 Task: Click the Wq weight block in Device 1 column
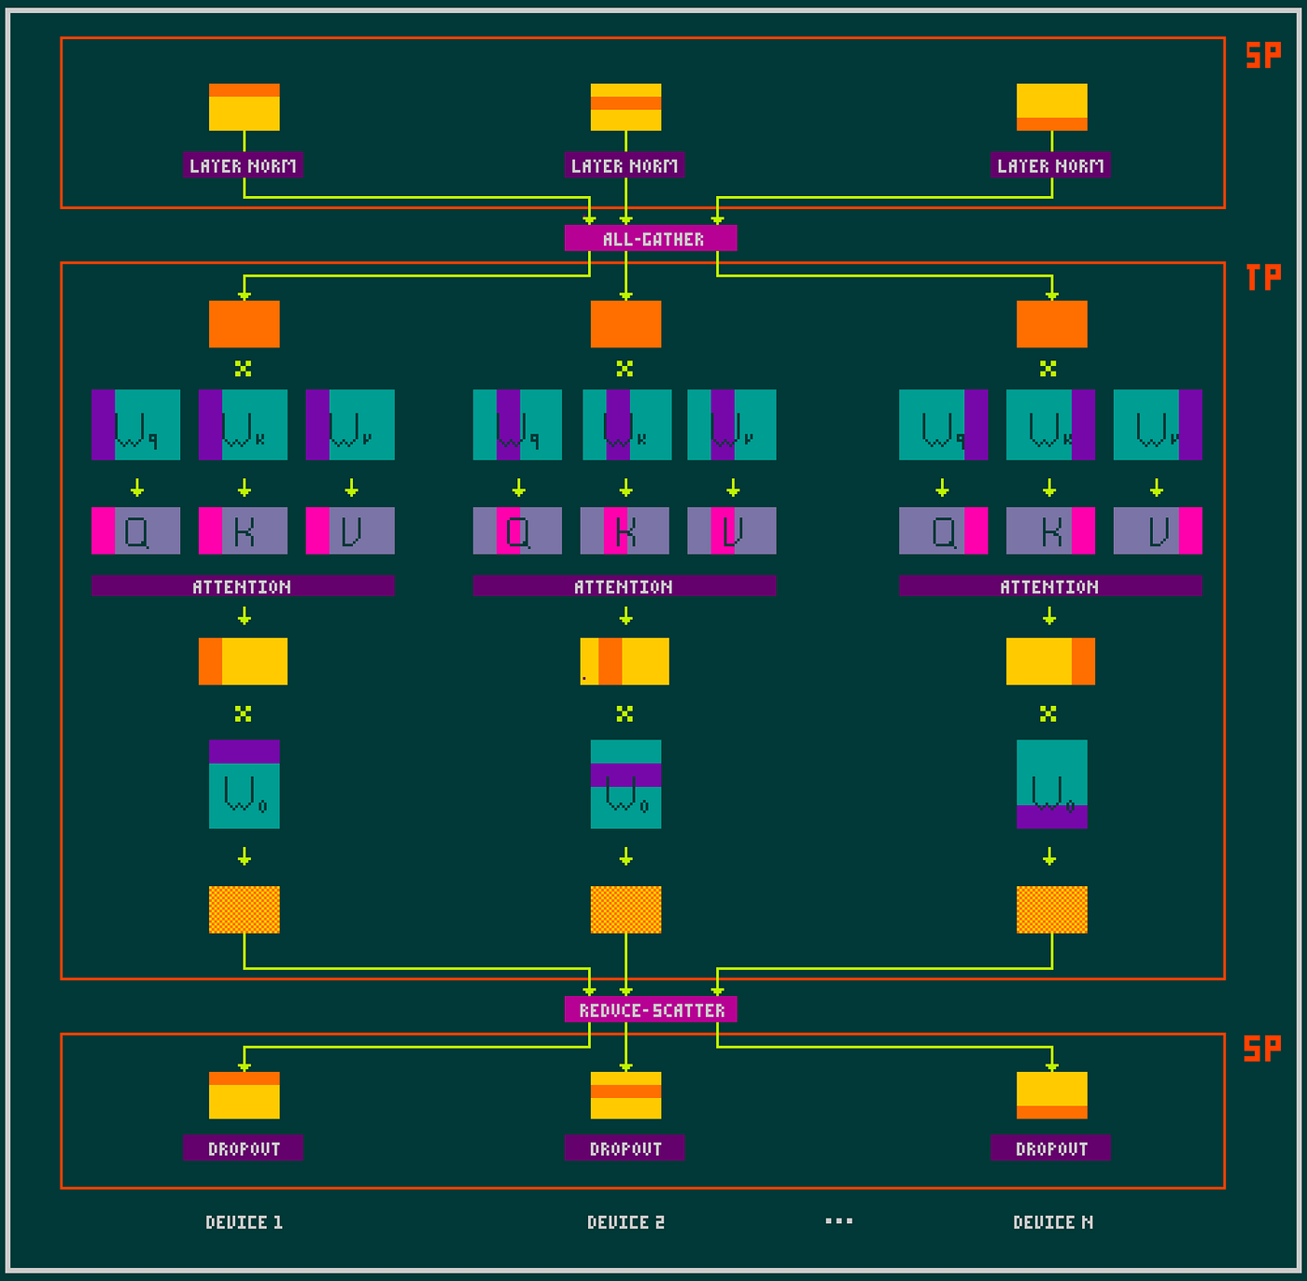(x=136, y=425)
